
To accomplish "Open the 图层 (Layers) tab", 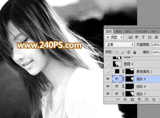I will 109,32.
